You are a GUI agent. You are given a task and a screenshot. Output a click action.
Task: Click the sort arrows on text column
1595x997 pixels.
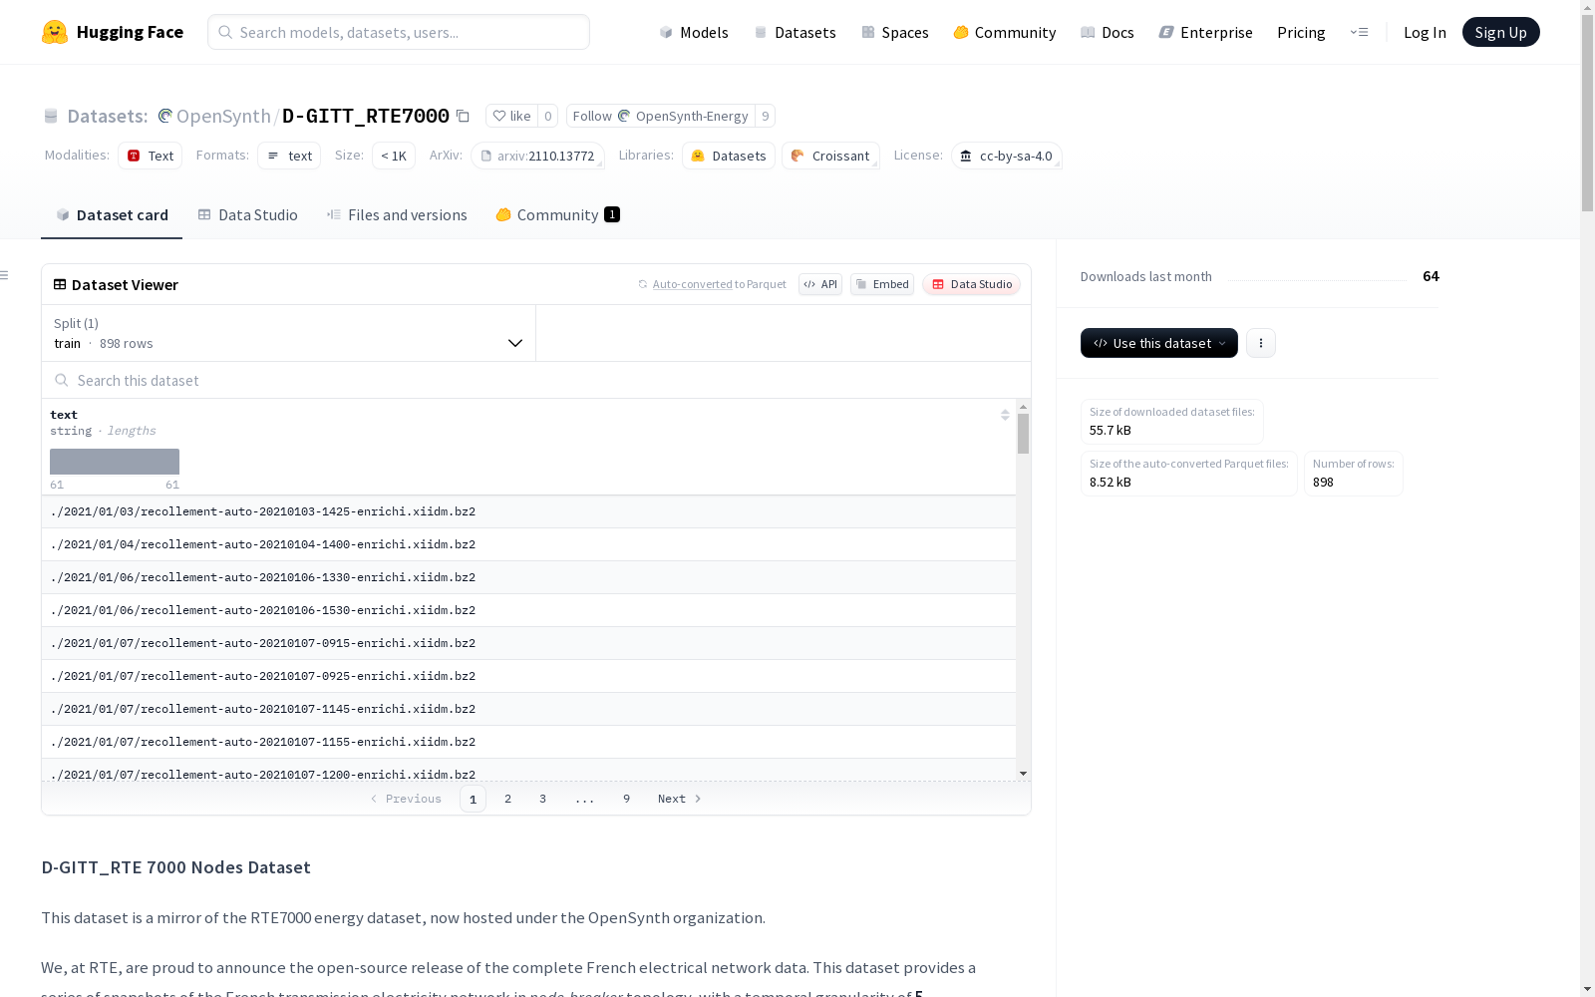point(1005,415)
